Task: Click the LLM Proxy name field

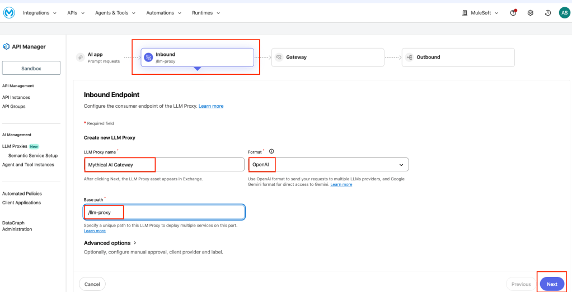Action: 163,165
